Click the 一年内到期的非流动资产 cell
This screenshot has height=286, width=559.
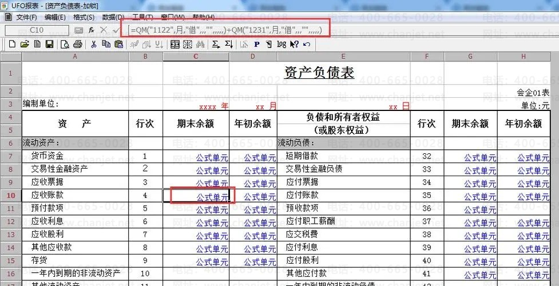[x=75, y=273]
